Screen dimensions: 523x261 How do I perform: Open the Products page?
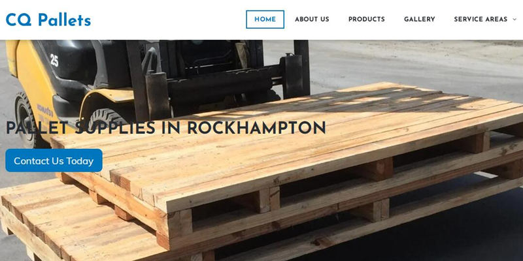pyautogui.click(x=367, y=20)
